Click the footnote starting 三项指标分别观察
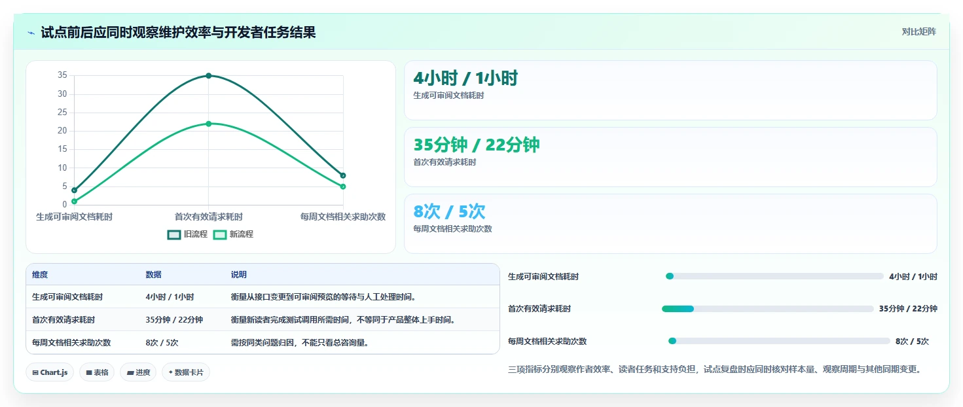 point(715,369)
